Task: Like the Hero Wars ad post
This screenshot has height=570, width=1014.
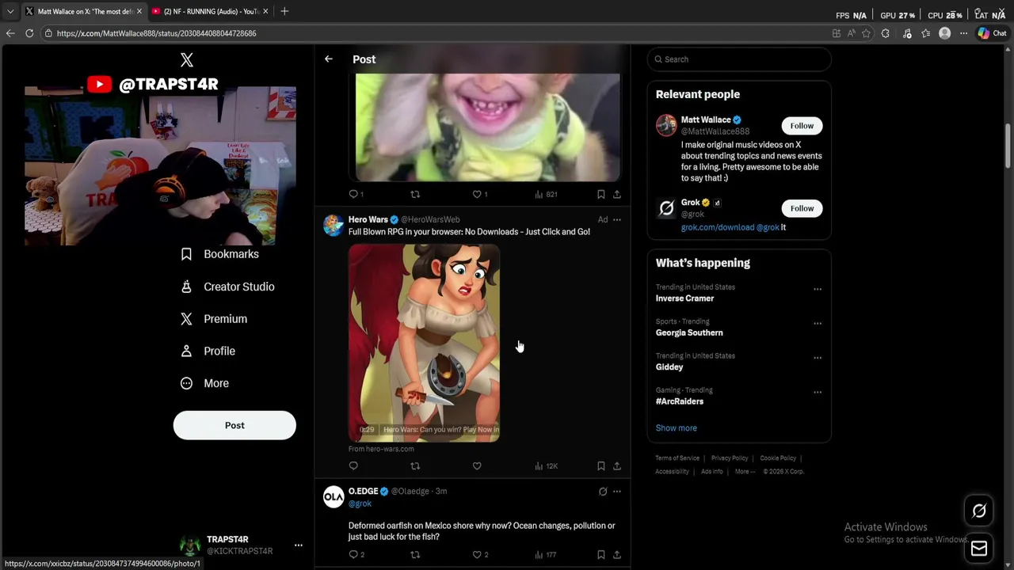Action: pos(477,466)
